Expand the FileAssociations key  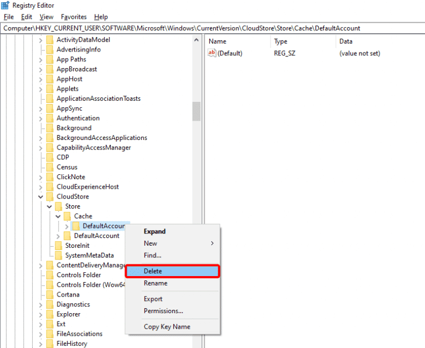pyautogui.click(x=40, y=334)
